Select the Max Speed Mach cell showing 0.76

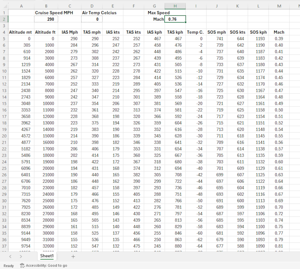(x=175, y=19)
